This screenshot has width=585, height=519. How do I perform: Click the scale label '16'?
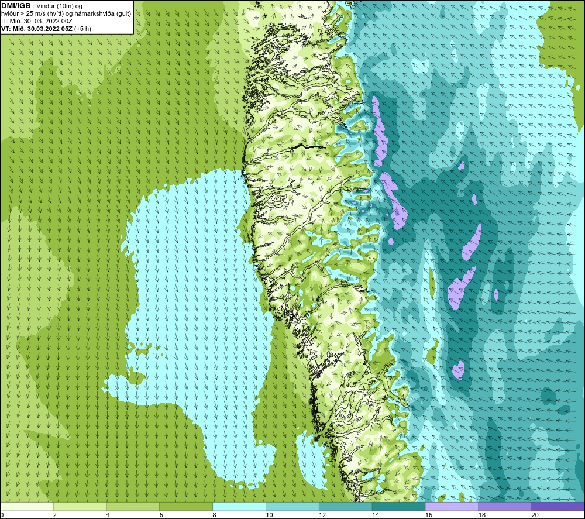(x=429, y=515)
